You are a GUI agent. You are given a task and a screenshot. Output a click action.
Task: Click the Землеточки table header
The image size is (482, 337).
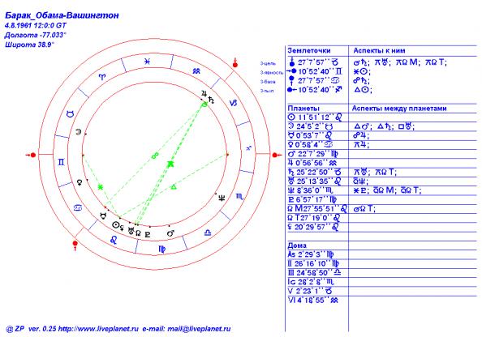click(x=309, y=51)
